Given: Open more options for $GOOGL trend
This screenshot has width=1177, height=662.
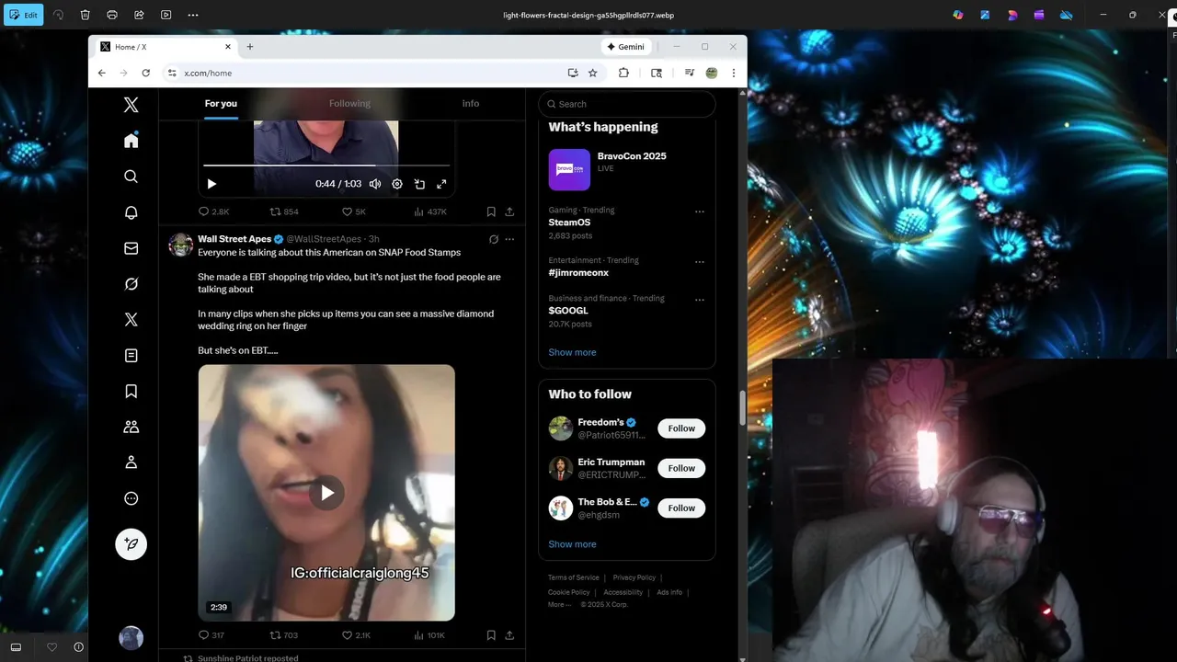Looking at the screenshot, I should pyautogui.click(x=699, y=300).
